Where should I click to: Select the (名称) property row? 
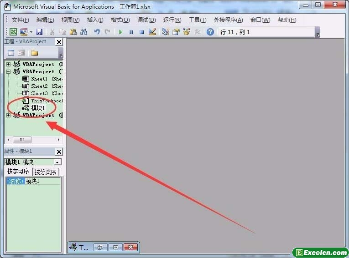tap(33, 181)
